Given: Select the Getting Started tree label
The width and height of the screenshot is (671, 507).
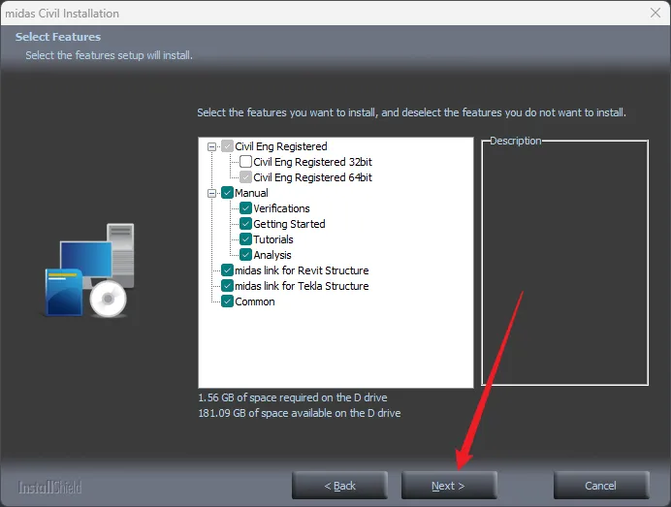Looking at the screenshot, I should 289,224.
